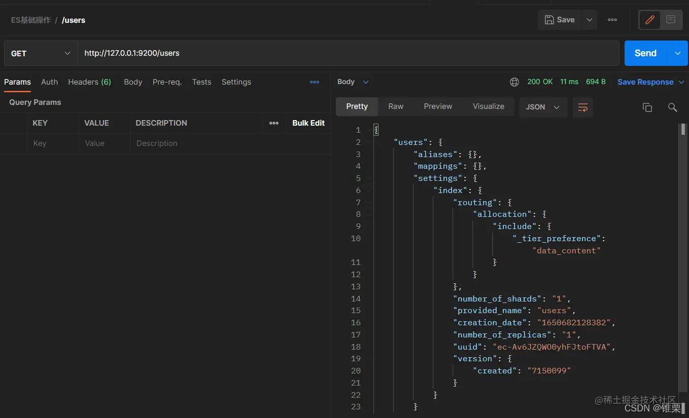Viewport: 689px width, 418px height.
Task: Click the Query Params heading
Action: [35, 102]
